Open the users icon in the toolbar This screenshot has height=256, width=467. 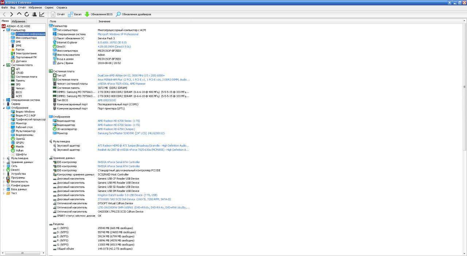click(x=34, y=14)
